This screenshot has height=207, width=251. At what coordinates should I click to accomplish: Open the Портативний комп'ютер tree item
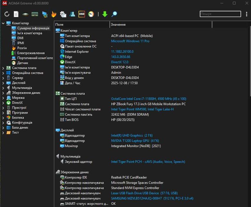[35, 58]
